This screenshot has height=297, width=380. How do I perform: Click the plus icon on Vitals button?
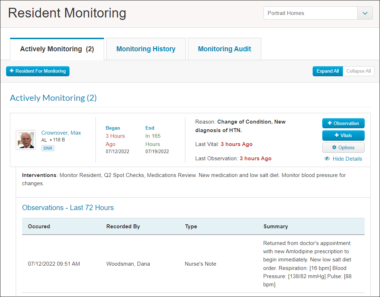(x=337, y=135)
